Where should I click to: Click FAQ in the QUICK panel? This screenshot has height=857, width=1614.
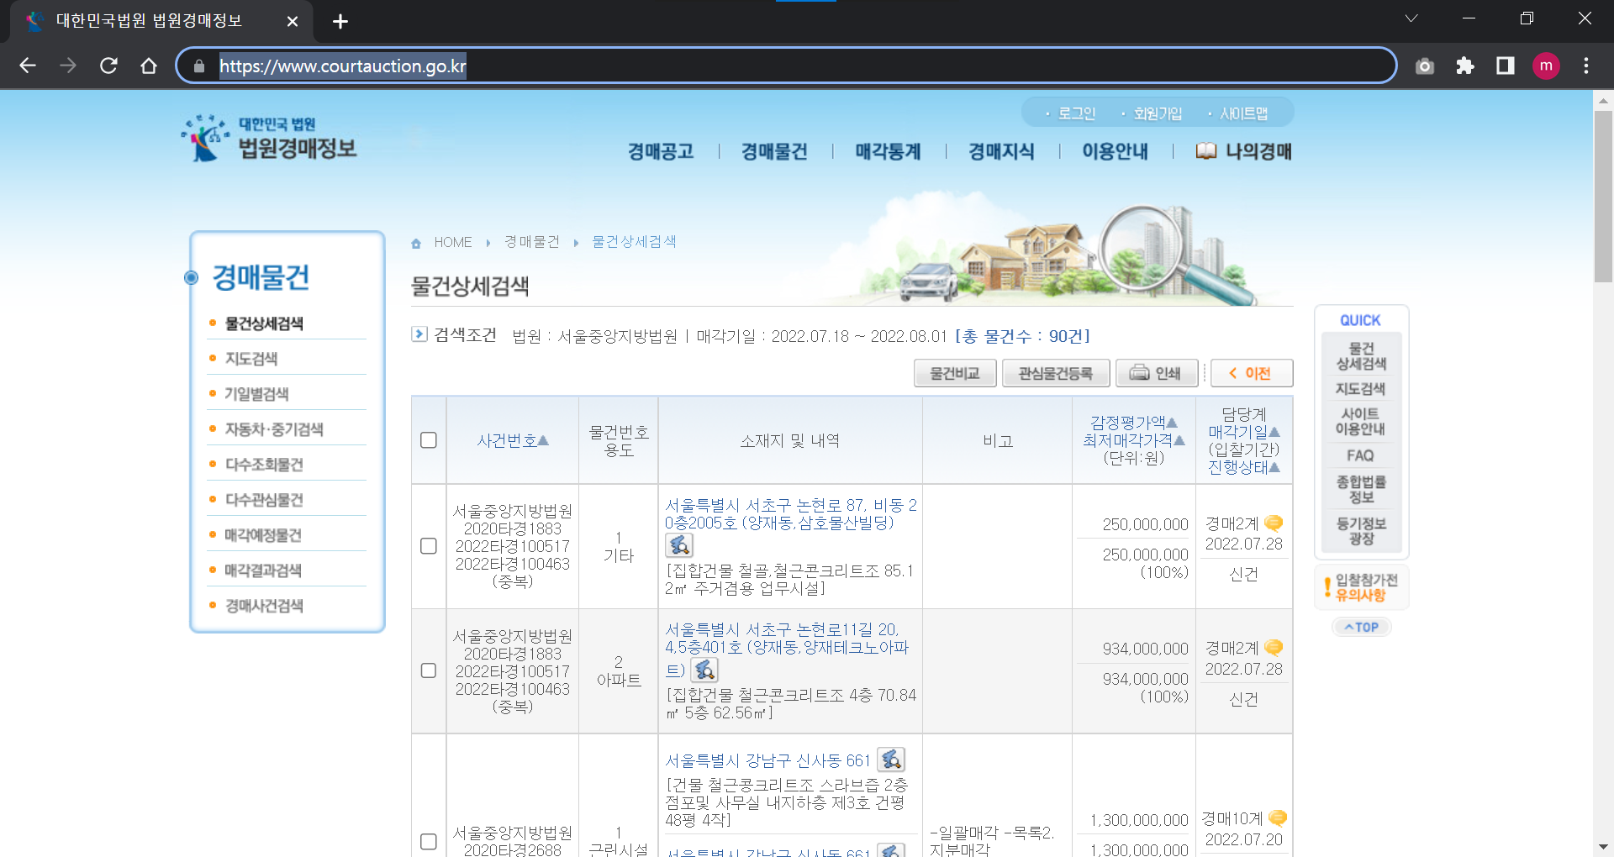point(1360,455)
